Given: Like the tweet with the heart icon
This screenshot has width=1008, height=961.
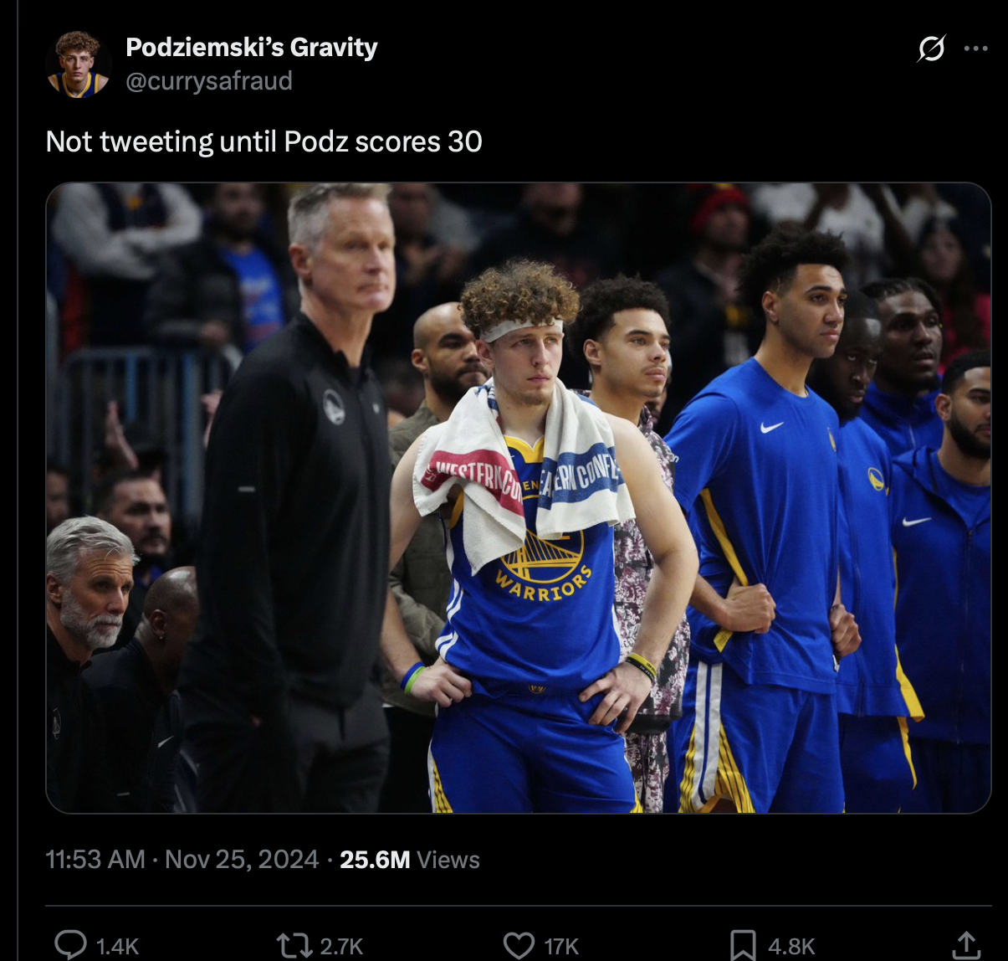Looking at the screenshot, I should tap(519, 946).
